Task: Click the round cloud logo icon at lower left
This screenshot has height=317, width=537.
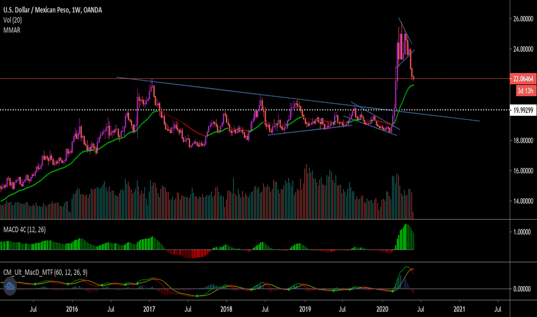Action: 10,286
